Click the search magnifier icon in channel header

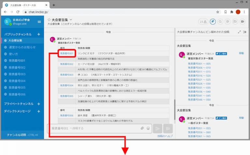pos(220,21)
